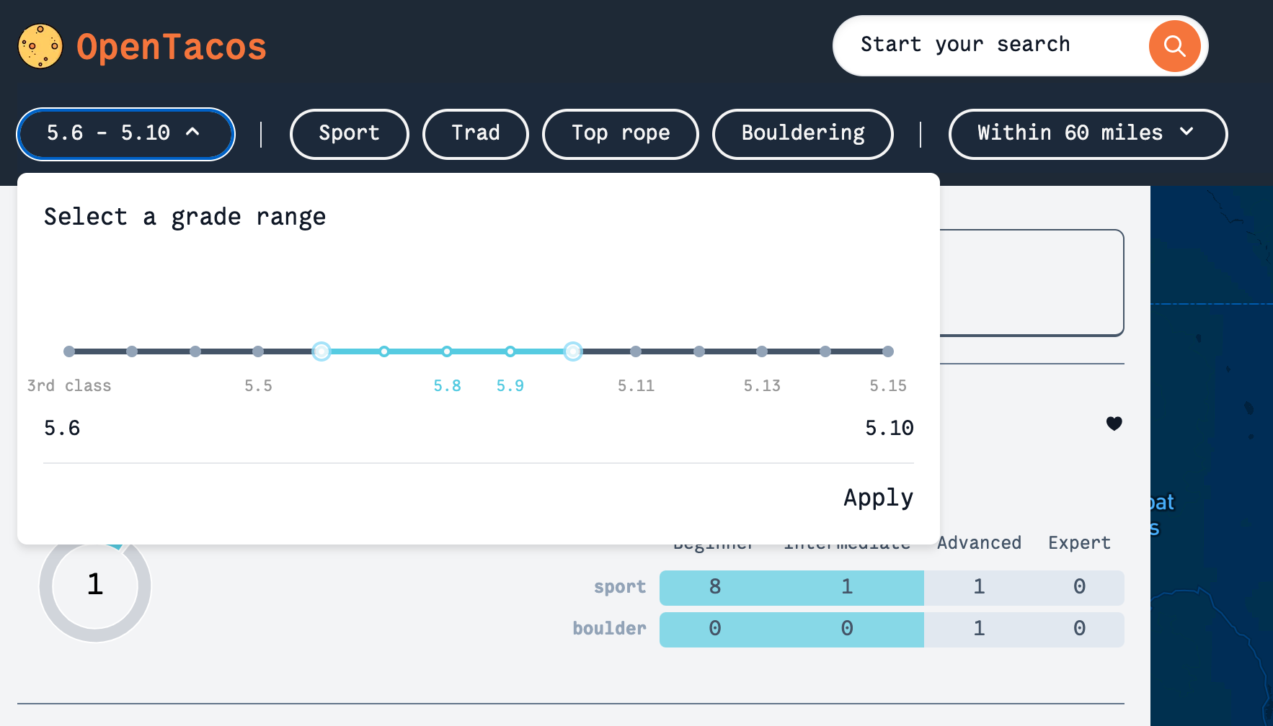The width and height of the screenshot is (1273, 726).
Task: Toggle the Sport climbing filter
Action: click(349, 133)
